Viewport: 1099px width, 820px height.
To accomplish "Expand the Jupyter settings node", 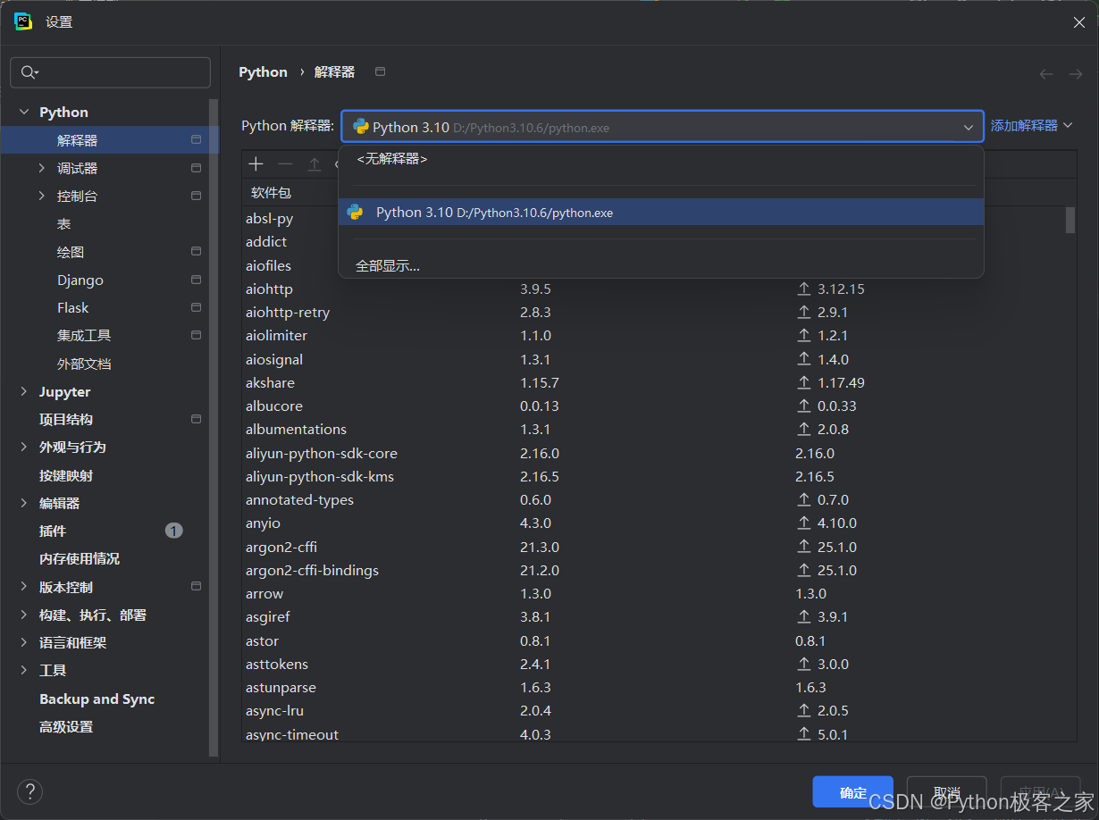I will click(24, 391).
